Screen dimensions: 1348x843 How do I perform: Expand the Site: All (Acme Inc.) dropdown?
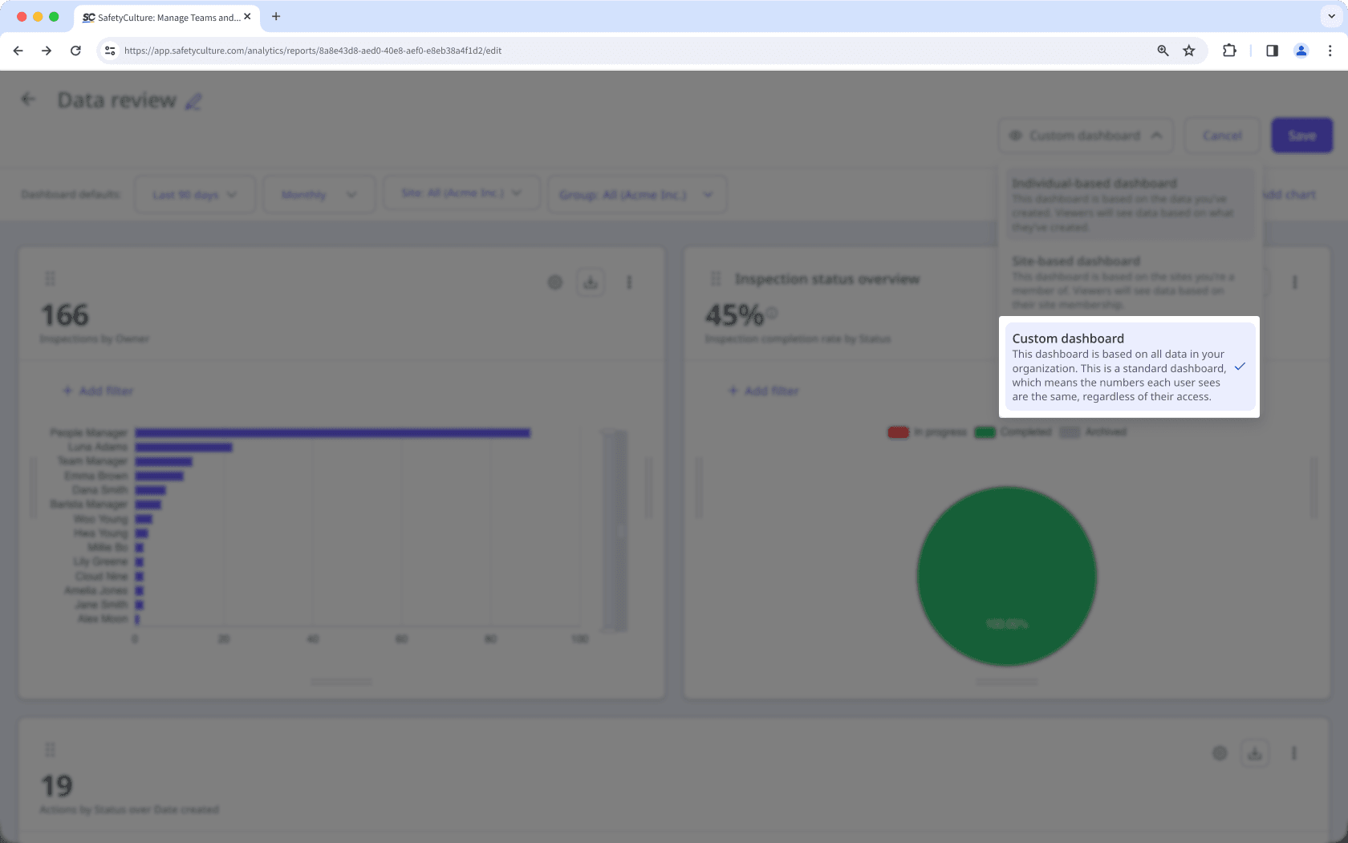tap(461, 193)
